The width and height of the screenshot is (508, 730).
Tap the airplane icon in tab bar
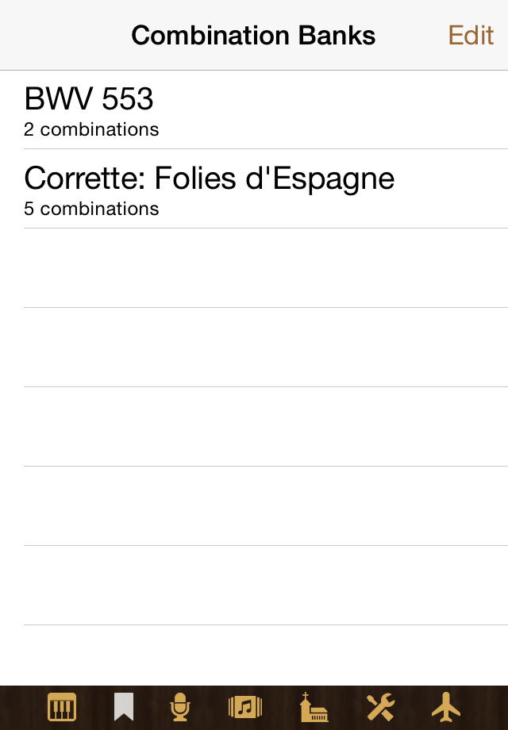coord(446,706)
